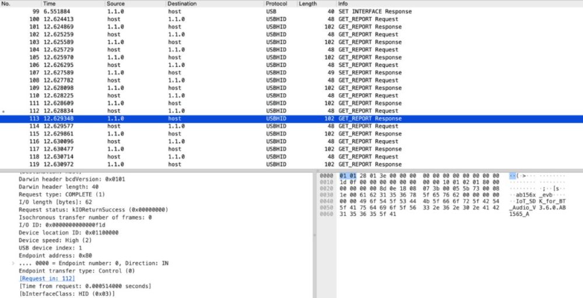583x298 pixels.
Task: Click the Source column header
Action: pyautogui.click(x=115, y=3)
